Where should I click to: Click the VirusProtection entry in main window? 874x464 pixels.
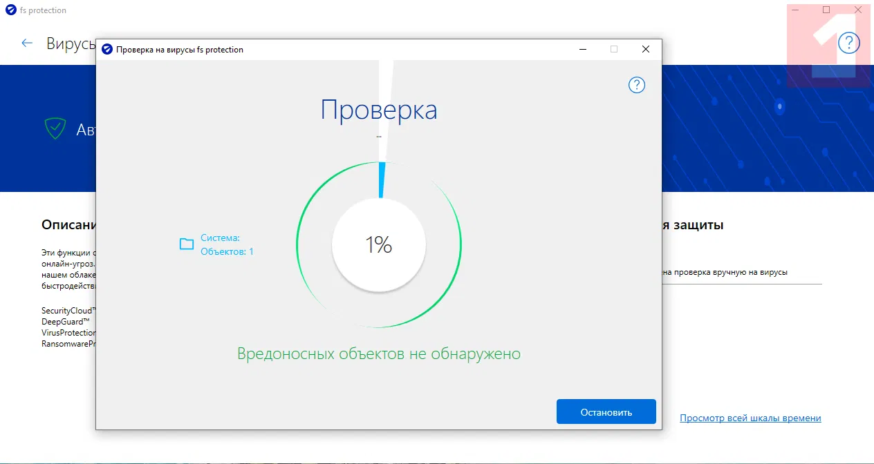[x=68, y=333]
